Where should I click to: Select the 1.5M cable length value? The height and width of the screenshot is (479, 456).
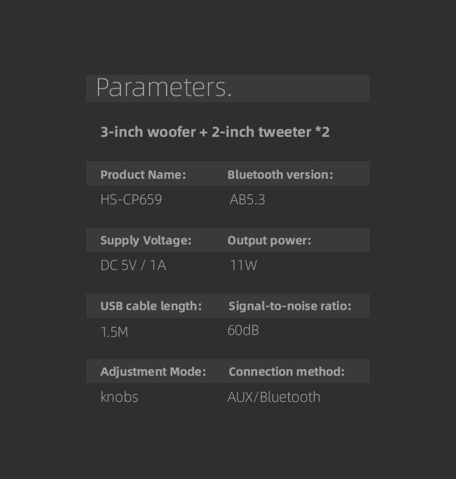114,332
